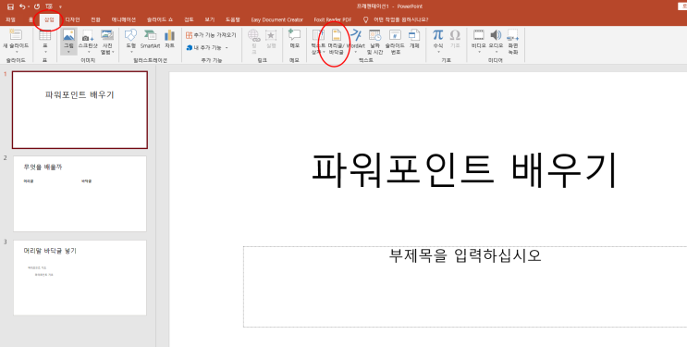Open the 도움말 (Help) tab
This screenshot has height=347, width=687.
coord(233,19)
